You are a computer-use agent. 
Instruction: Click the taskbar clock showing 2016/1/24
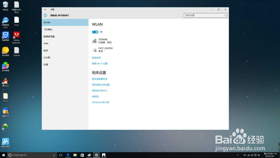(270, 155)
